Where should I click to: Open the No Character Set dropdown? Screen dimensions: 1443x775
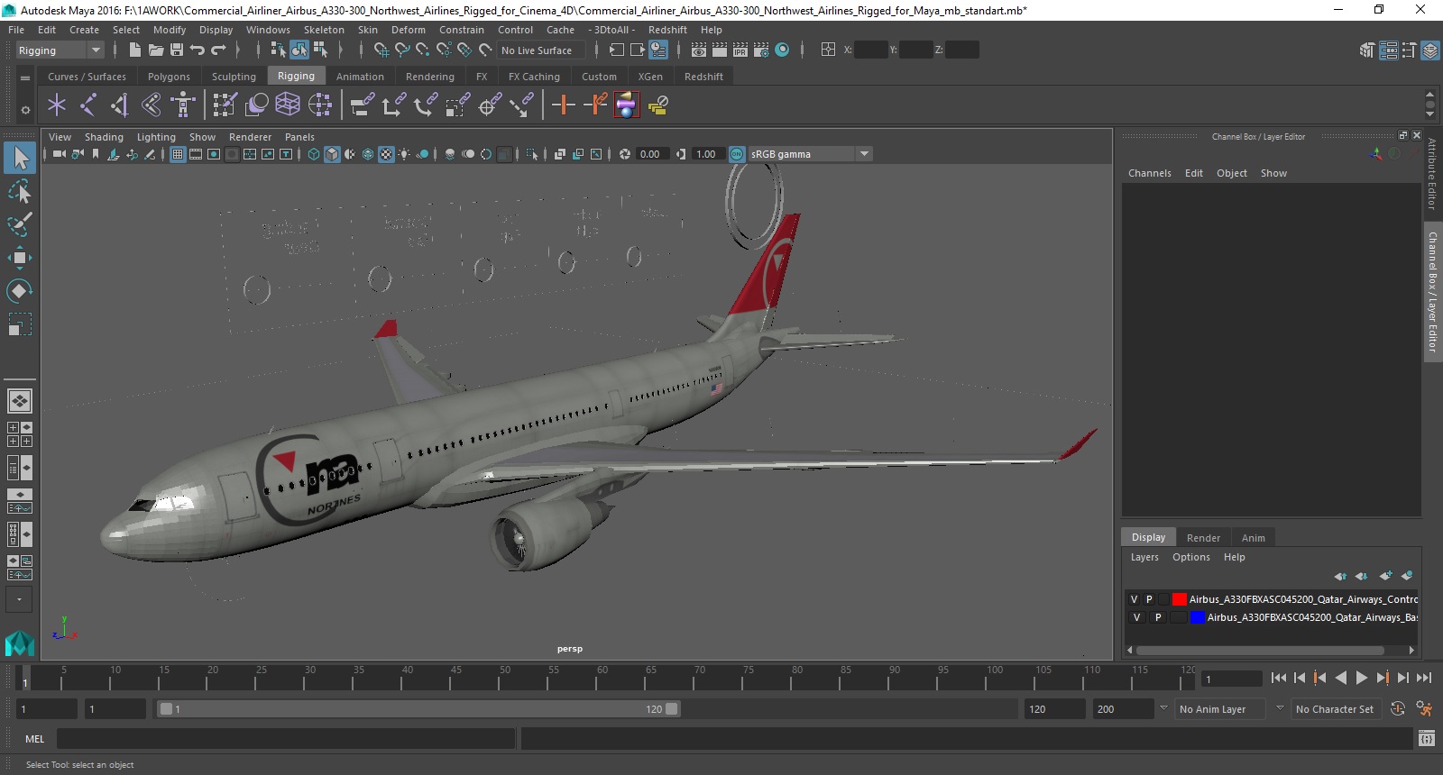click(x=1335, y=709)
